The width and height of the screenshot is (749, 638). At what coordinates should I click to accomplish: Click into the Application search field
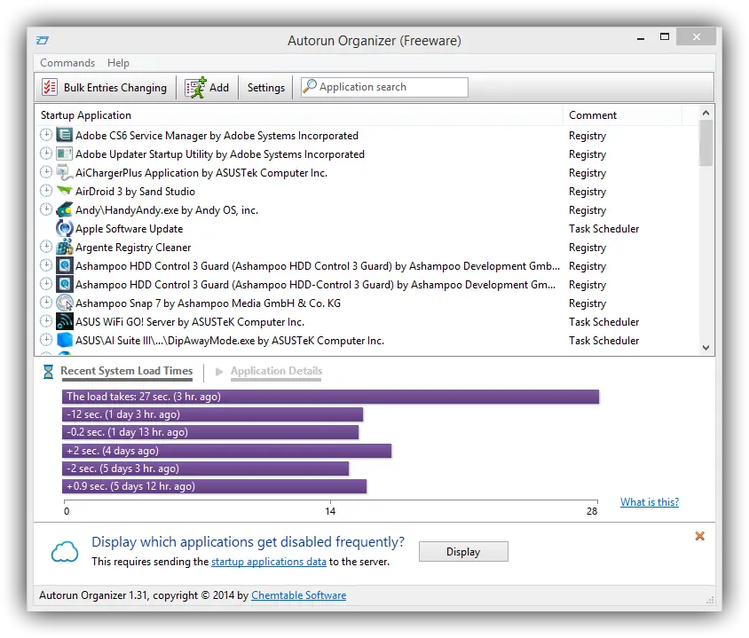[x=384, y=87]
